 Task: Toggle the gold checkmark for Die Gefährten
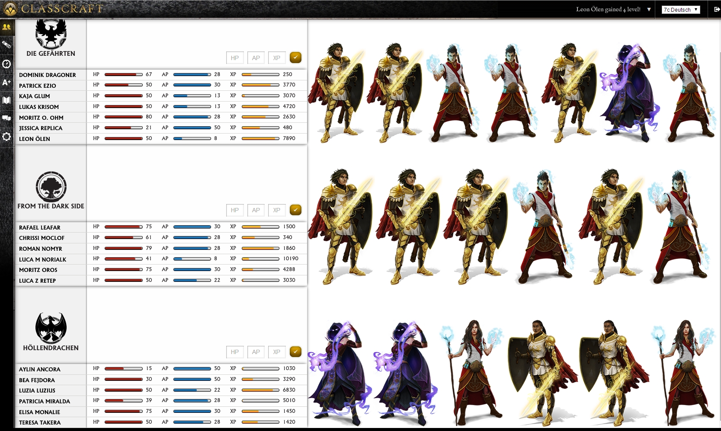coord(295,57)
